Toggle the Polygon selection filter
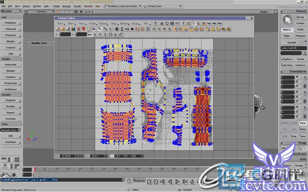 pyautogui.click(x=300, y=36)
